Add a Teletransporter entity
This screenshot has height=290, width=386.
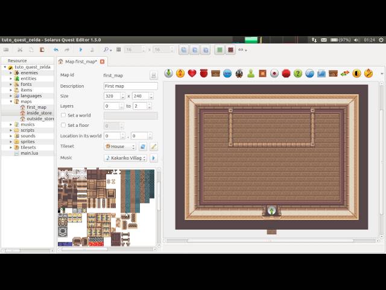click(180, 73)
